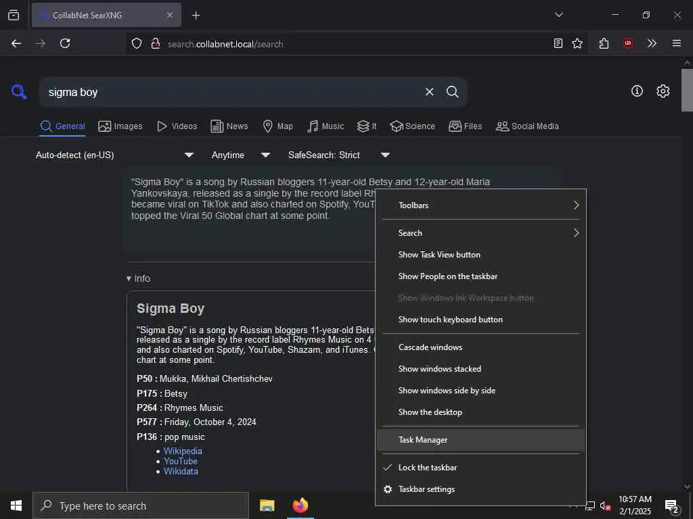Open the SafeSearch: Strict dropdown

pos(339,155)
